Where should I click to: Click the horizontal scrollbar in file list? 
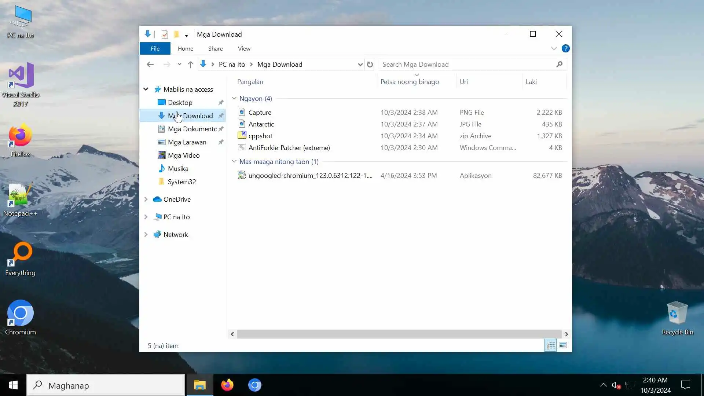(399, 334)
